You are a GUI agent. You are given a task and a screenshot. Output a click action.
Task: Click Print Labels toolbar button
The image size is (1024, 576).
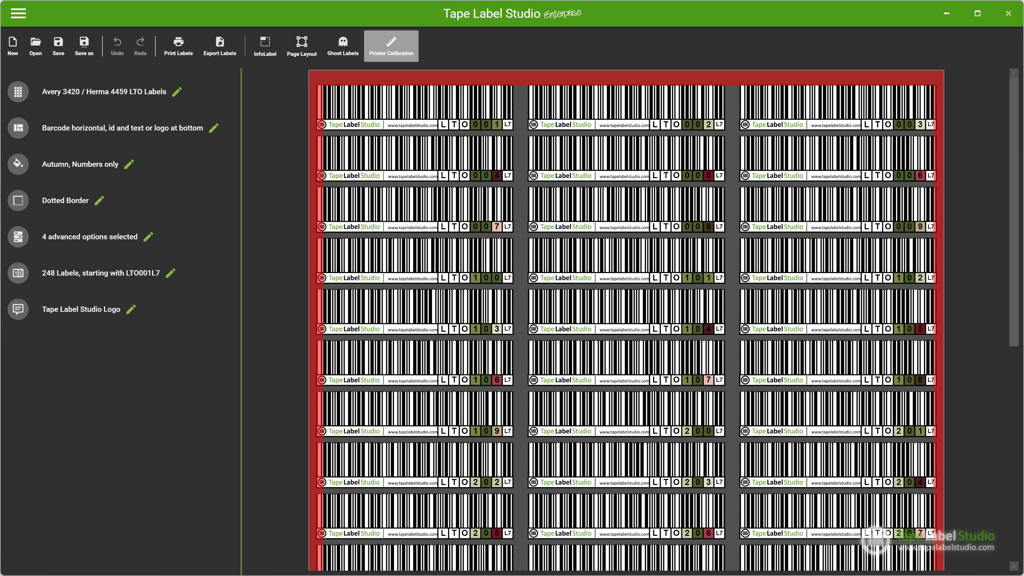pyautogui.click(x=178, y=46)
